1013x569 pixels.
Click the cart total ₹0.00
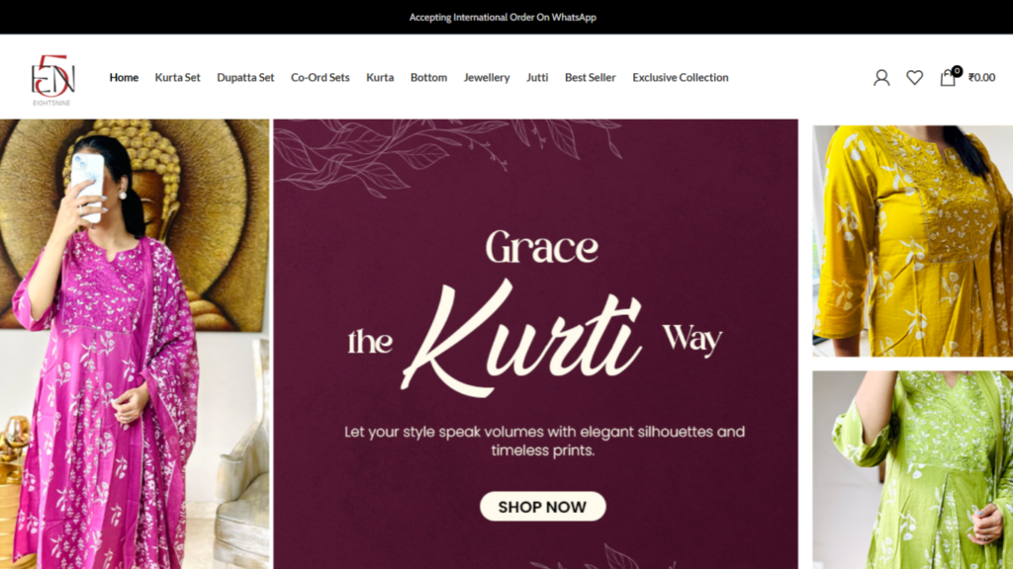[x=981, y=77]
